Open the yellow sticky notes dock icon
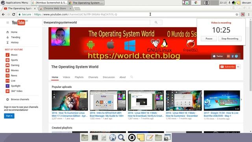The image size is (252, 142). [x=141, y=138]
